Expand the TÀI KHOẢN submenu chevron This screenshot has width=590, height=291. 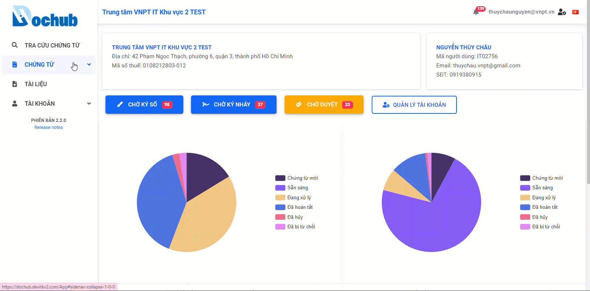click(x=89, y=104)
